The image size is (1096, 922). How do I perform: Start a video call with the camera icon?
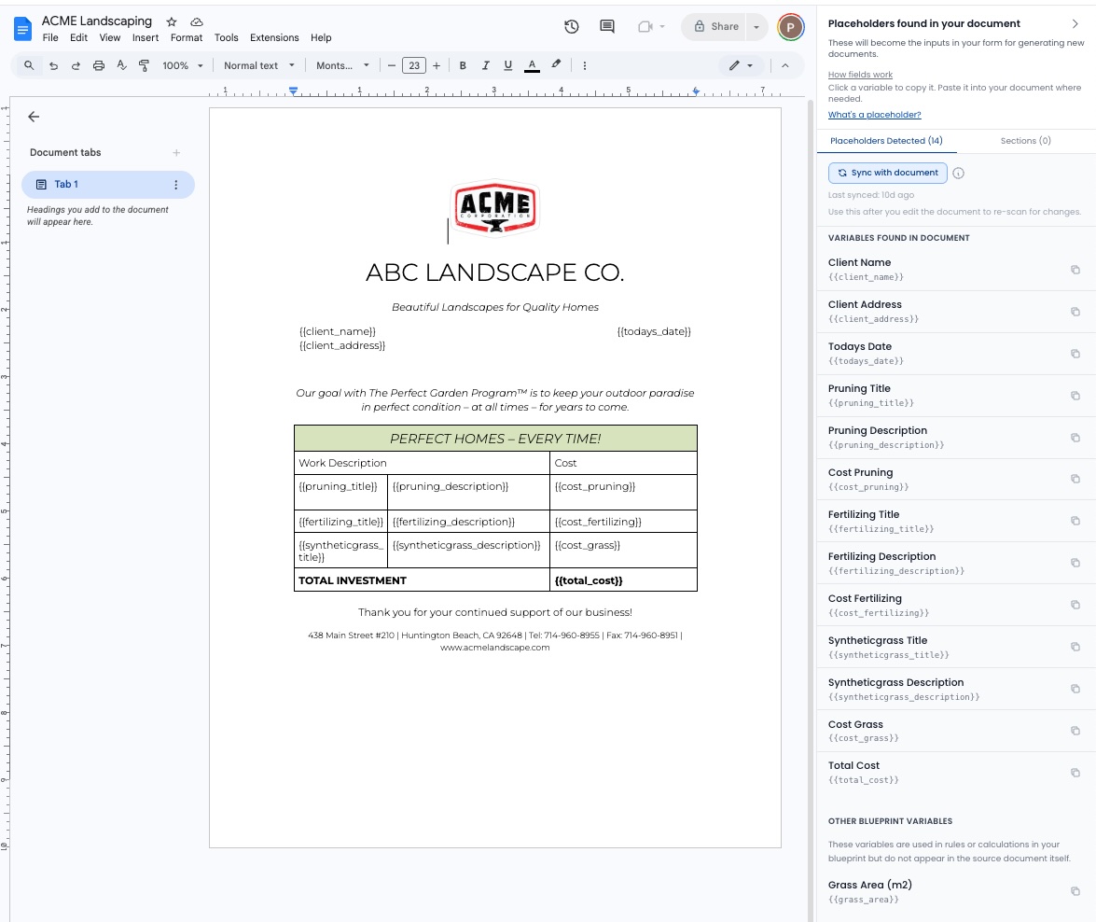[645, 26]
